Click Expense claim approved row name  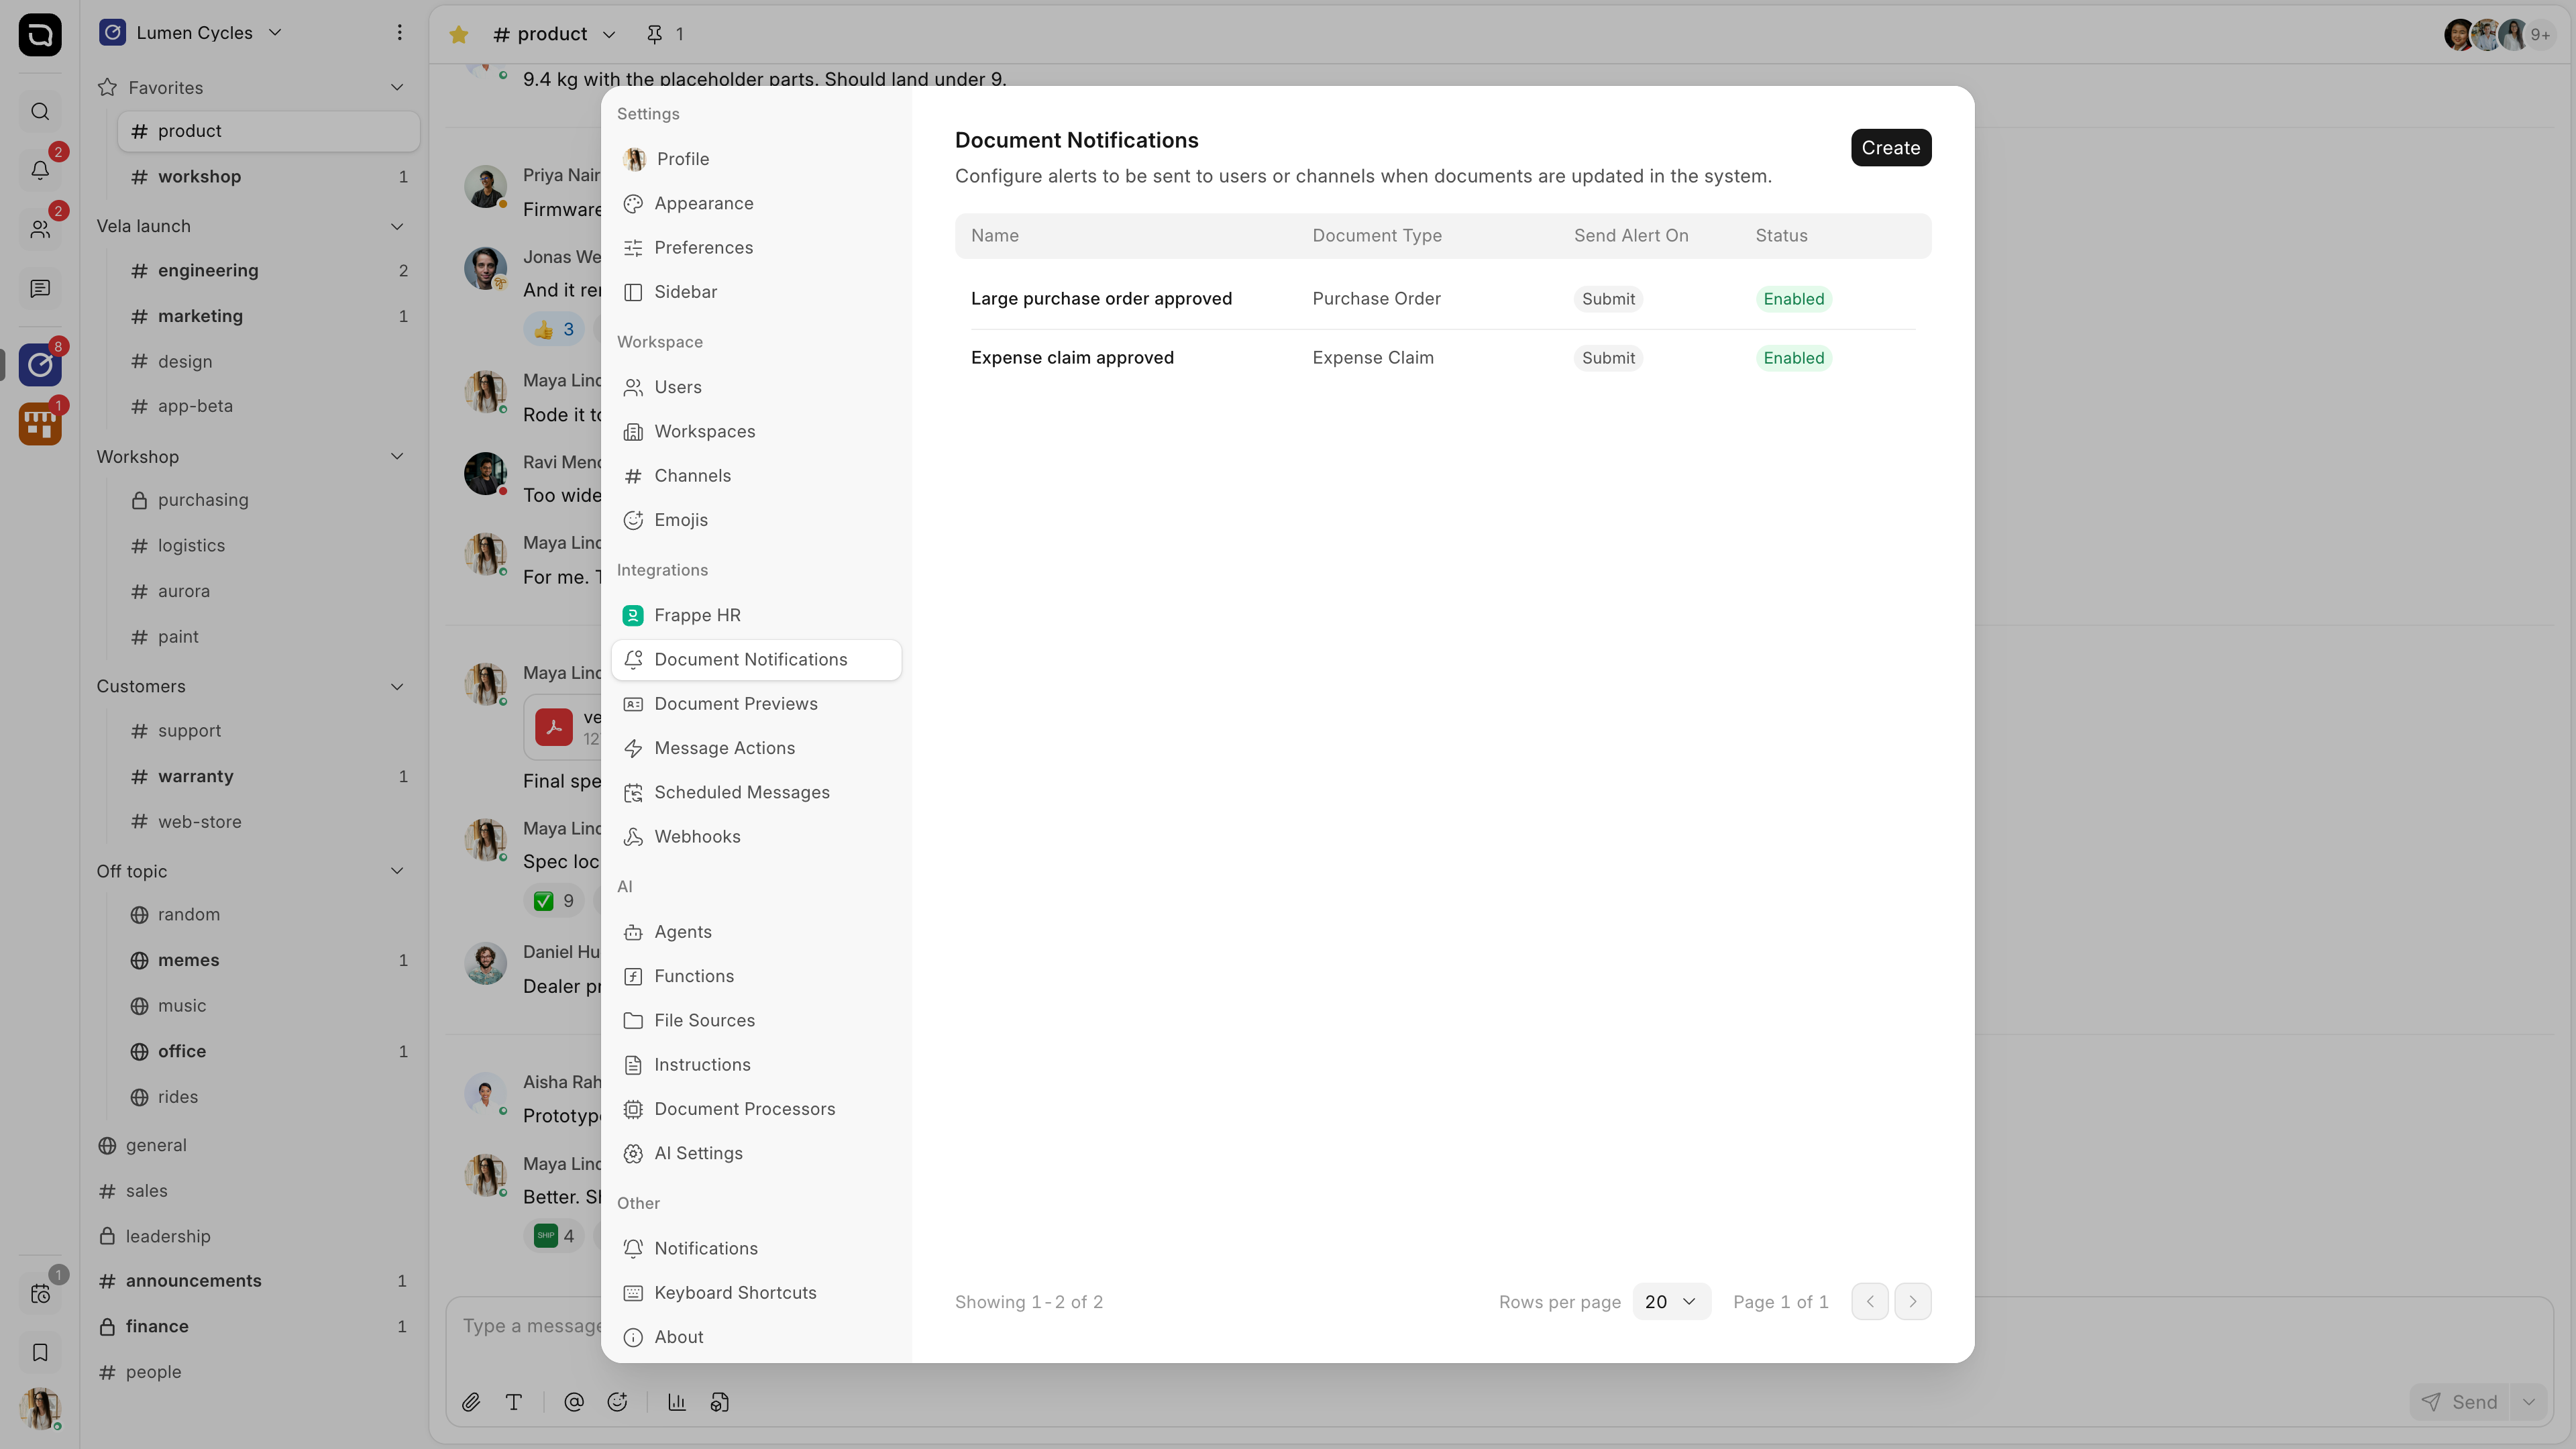pos(1072,358)
